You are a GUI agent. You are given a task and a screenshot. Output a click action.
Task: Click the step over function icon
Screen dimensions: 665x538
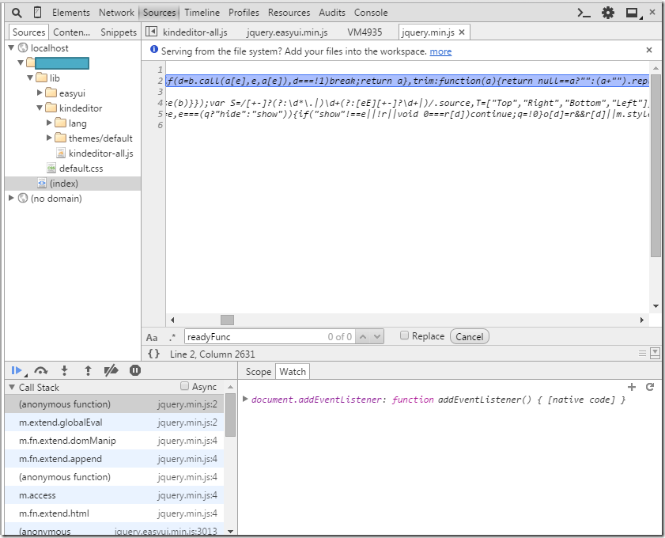point(40,370)
